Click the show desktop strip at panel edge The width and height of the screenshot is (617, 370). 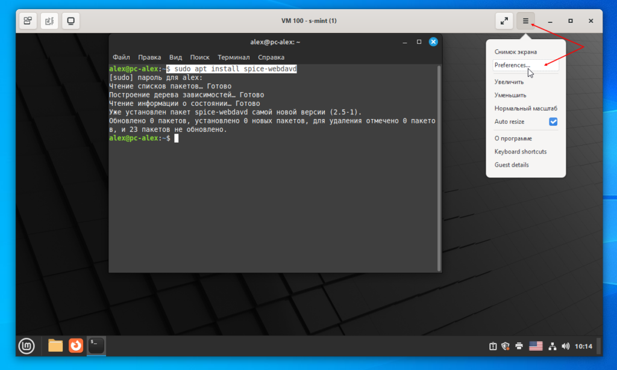599,346
